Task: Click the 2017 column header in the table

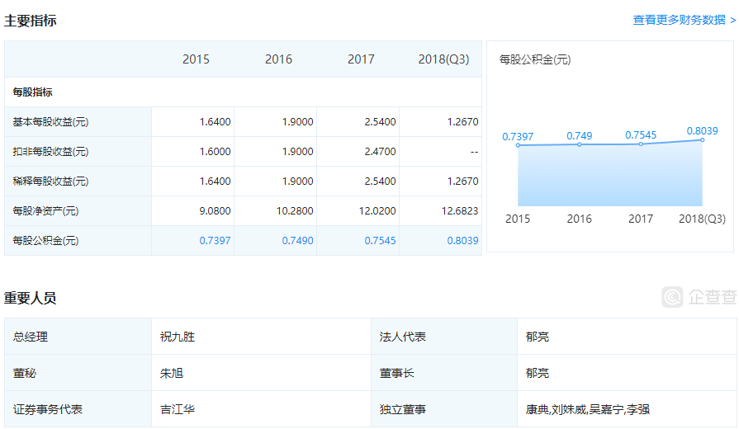Action: tap(361, 59)
